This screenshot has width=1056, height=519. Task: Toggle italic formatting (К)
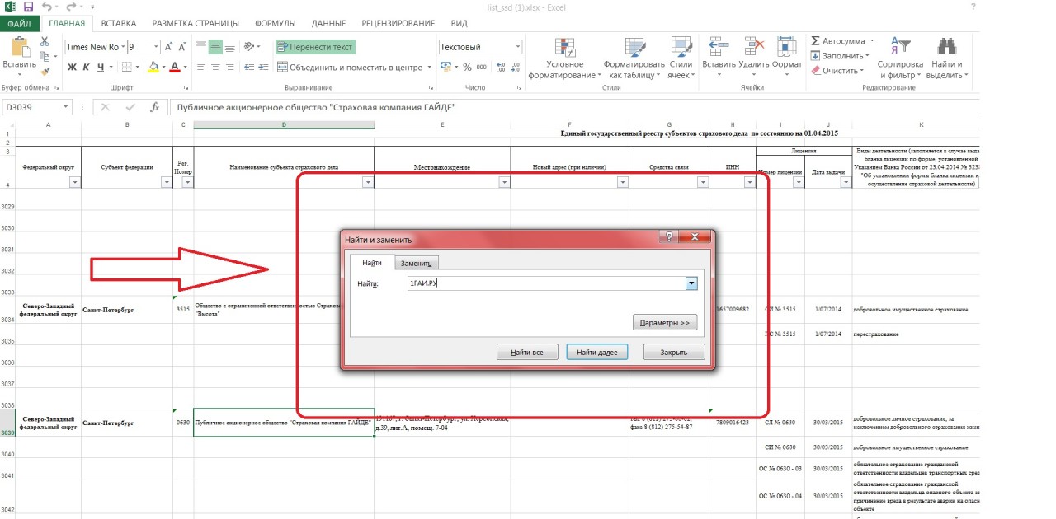coord(86,68)
